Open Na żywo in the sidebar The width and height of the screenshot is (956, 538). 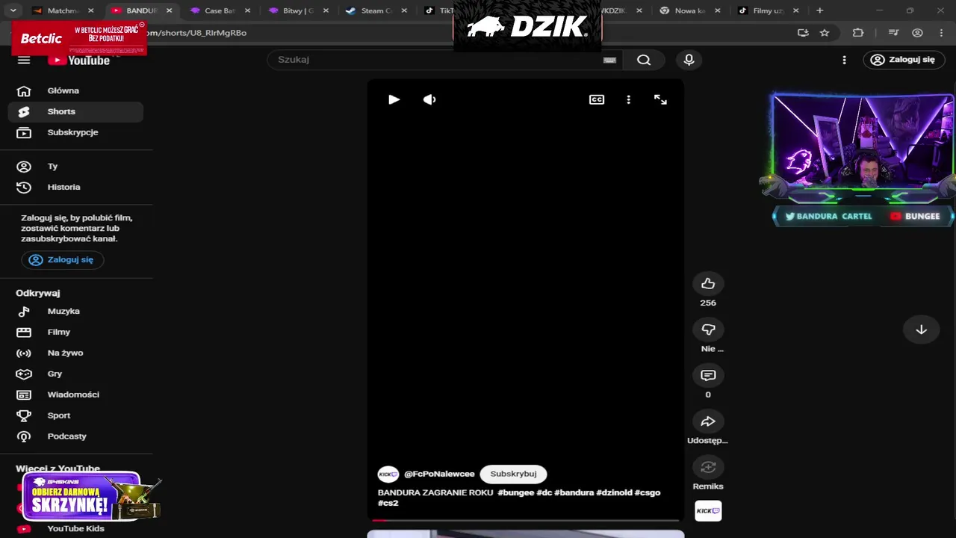(75, 353)
